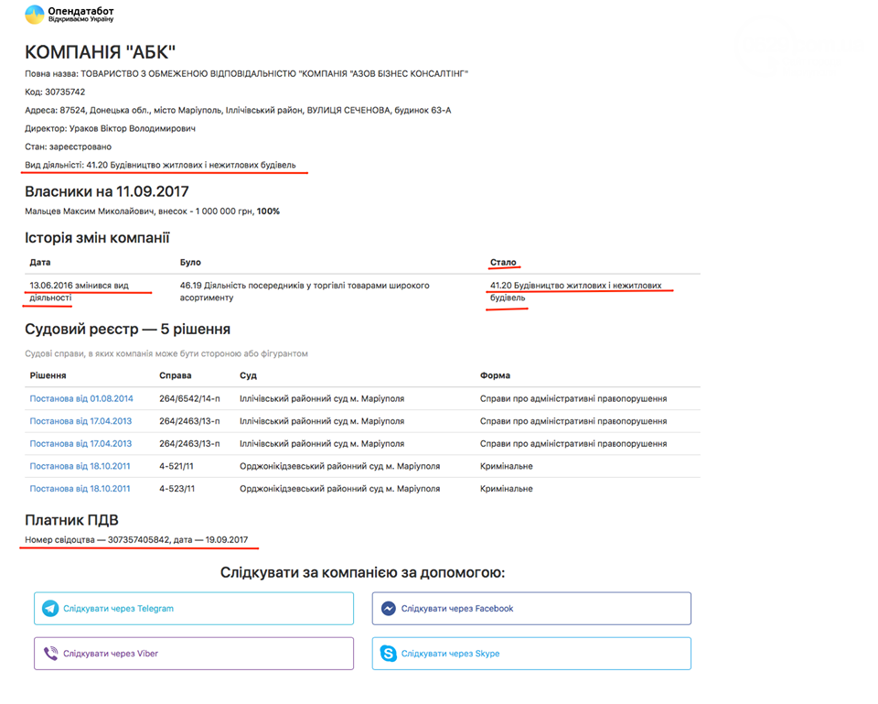This screenshot has height=704, width=878.
Task: Click case number 264/6542/14-п
Action: click(189, 398)
